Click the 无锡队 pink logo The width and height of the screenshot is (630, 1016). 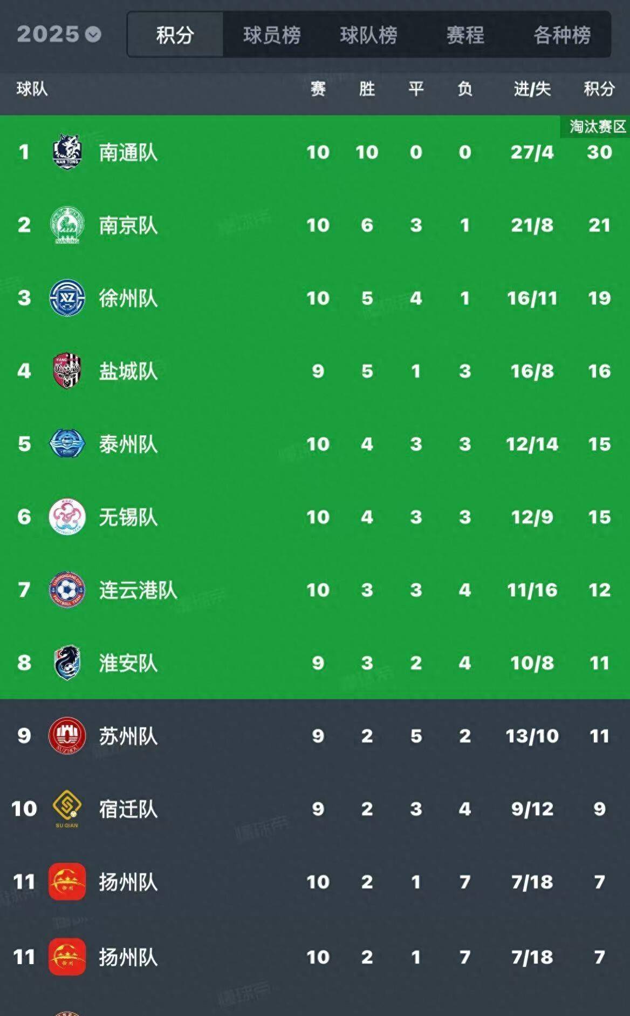point(67,516)
